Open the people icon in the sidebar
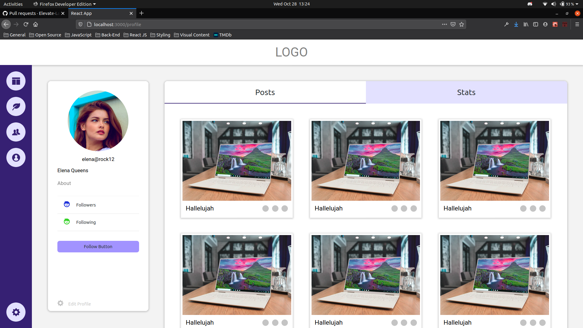 [x=16, y=132]
